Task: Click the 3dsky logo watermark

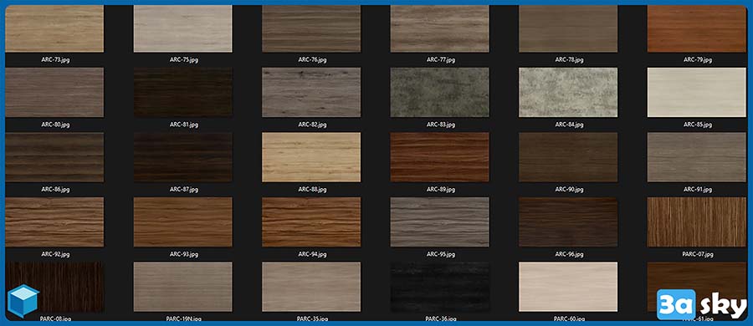Action: 702,304
